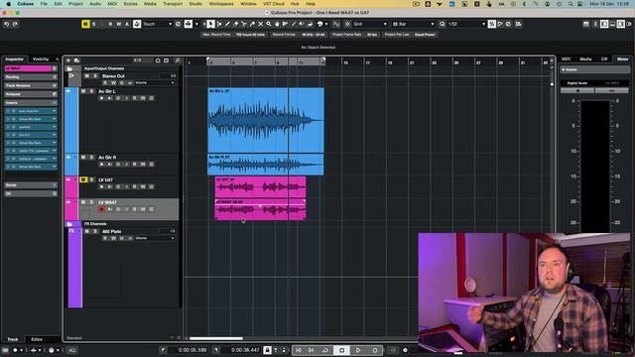The image size is (635, 357).
Task: Open the Setup Window Layout icon
Action: click(x=586, y=24)
